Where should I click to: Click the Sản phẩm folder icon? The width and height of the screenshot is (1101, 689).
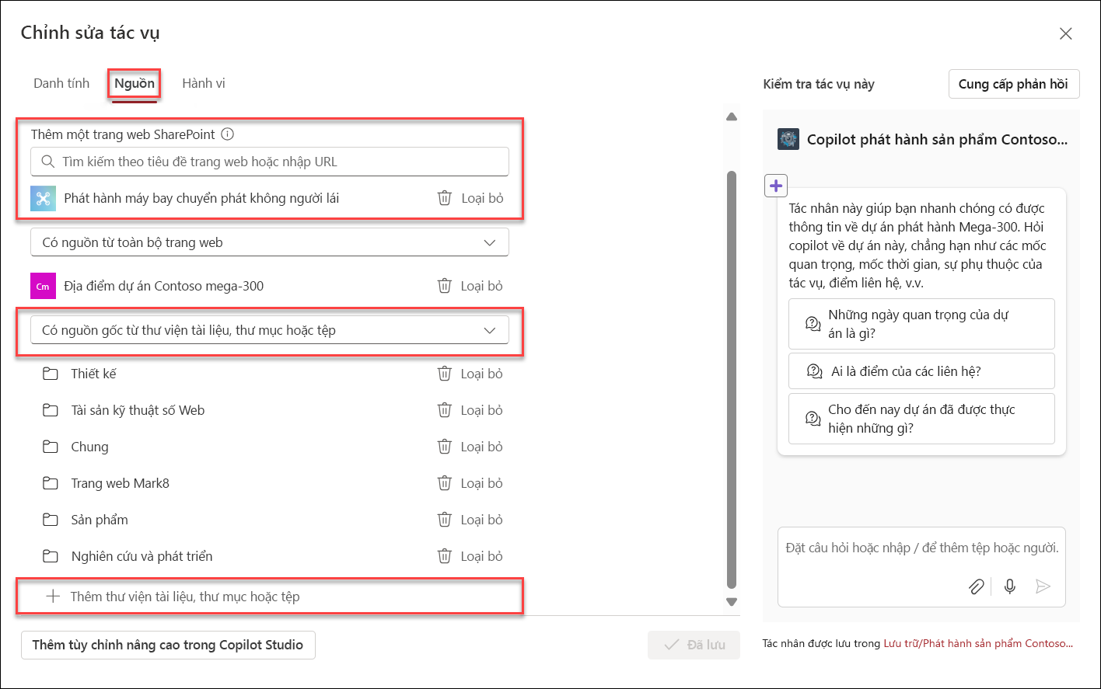coord(51,520)
